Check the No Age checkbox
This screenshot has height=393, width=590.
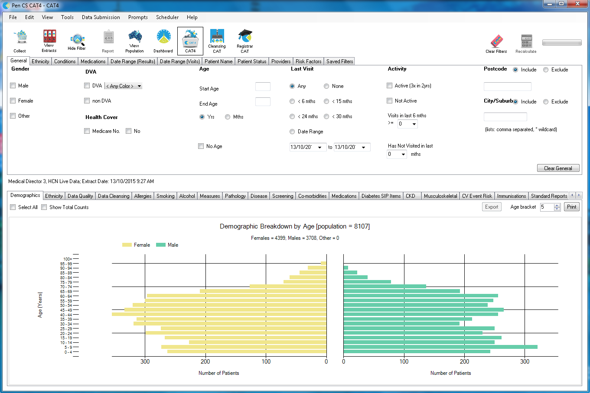201,146
